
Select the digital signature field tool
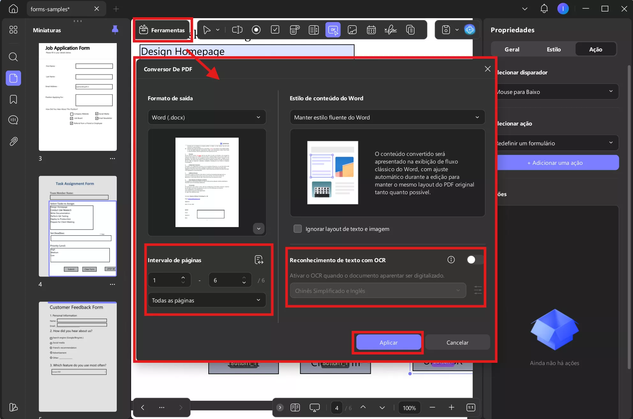pyautogui.click(x=391, y=30)
